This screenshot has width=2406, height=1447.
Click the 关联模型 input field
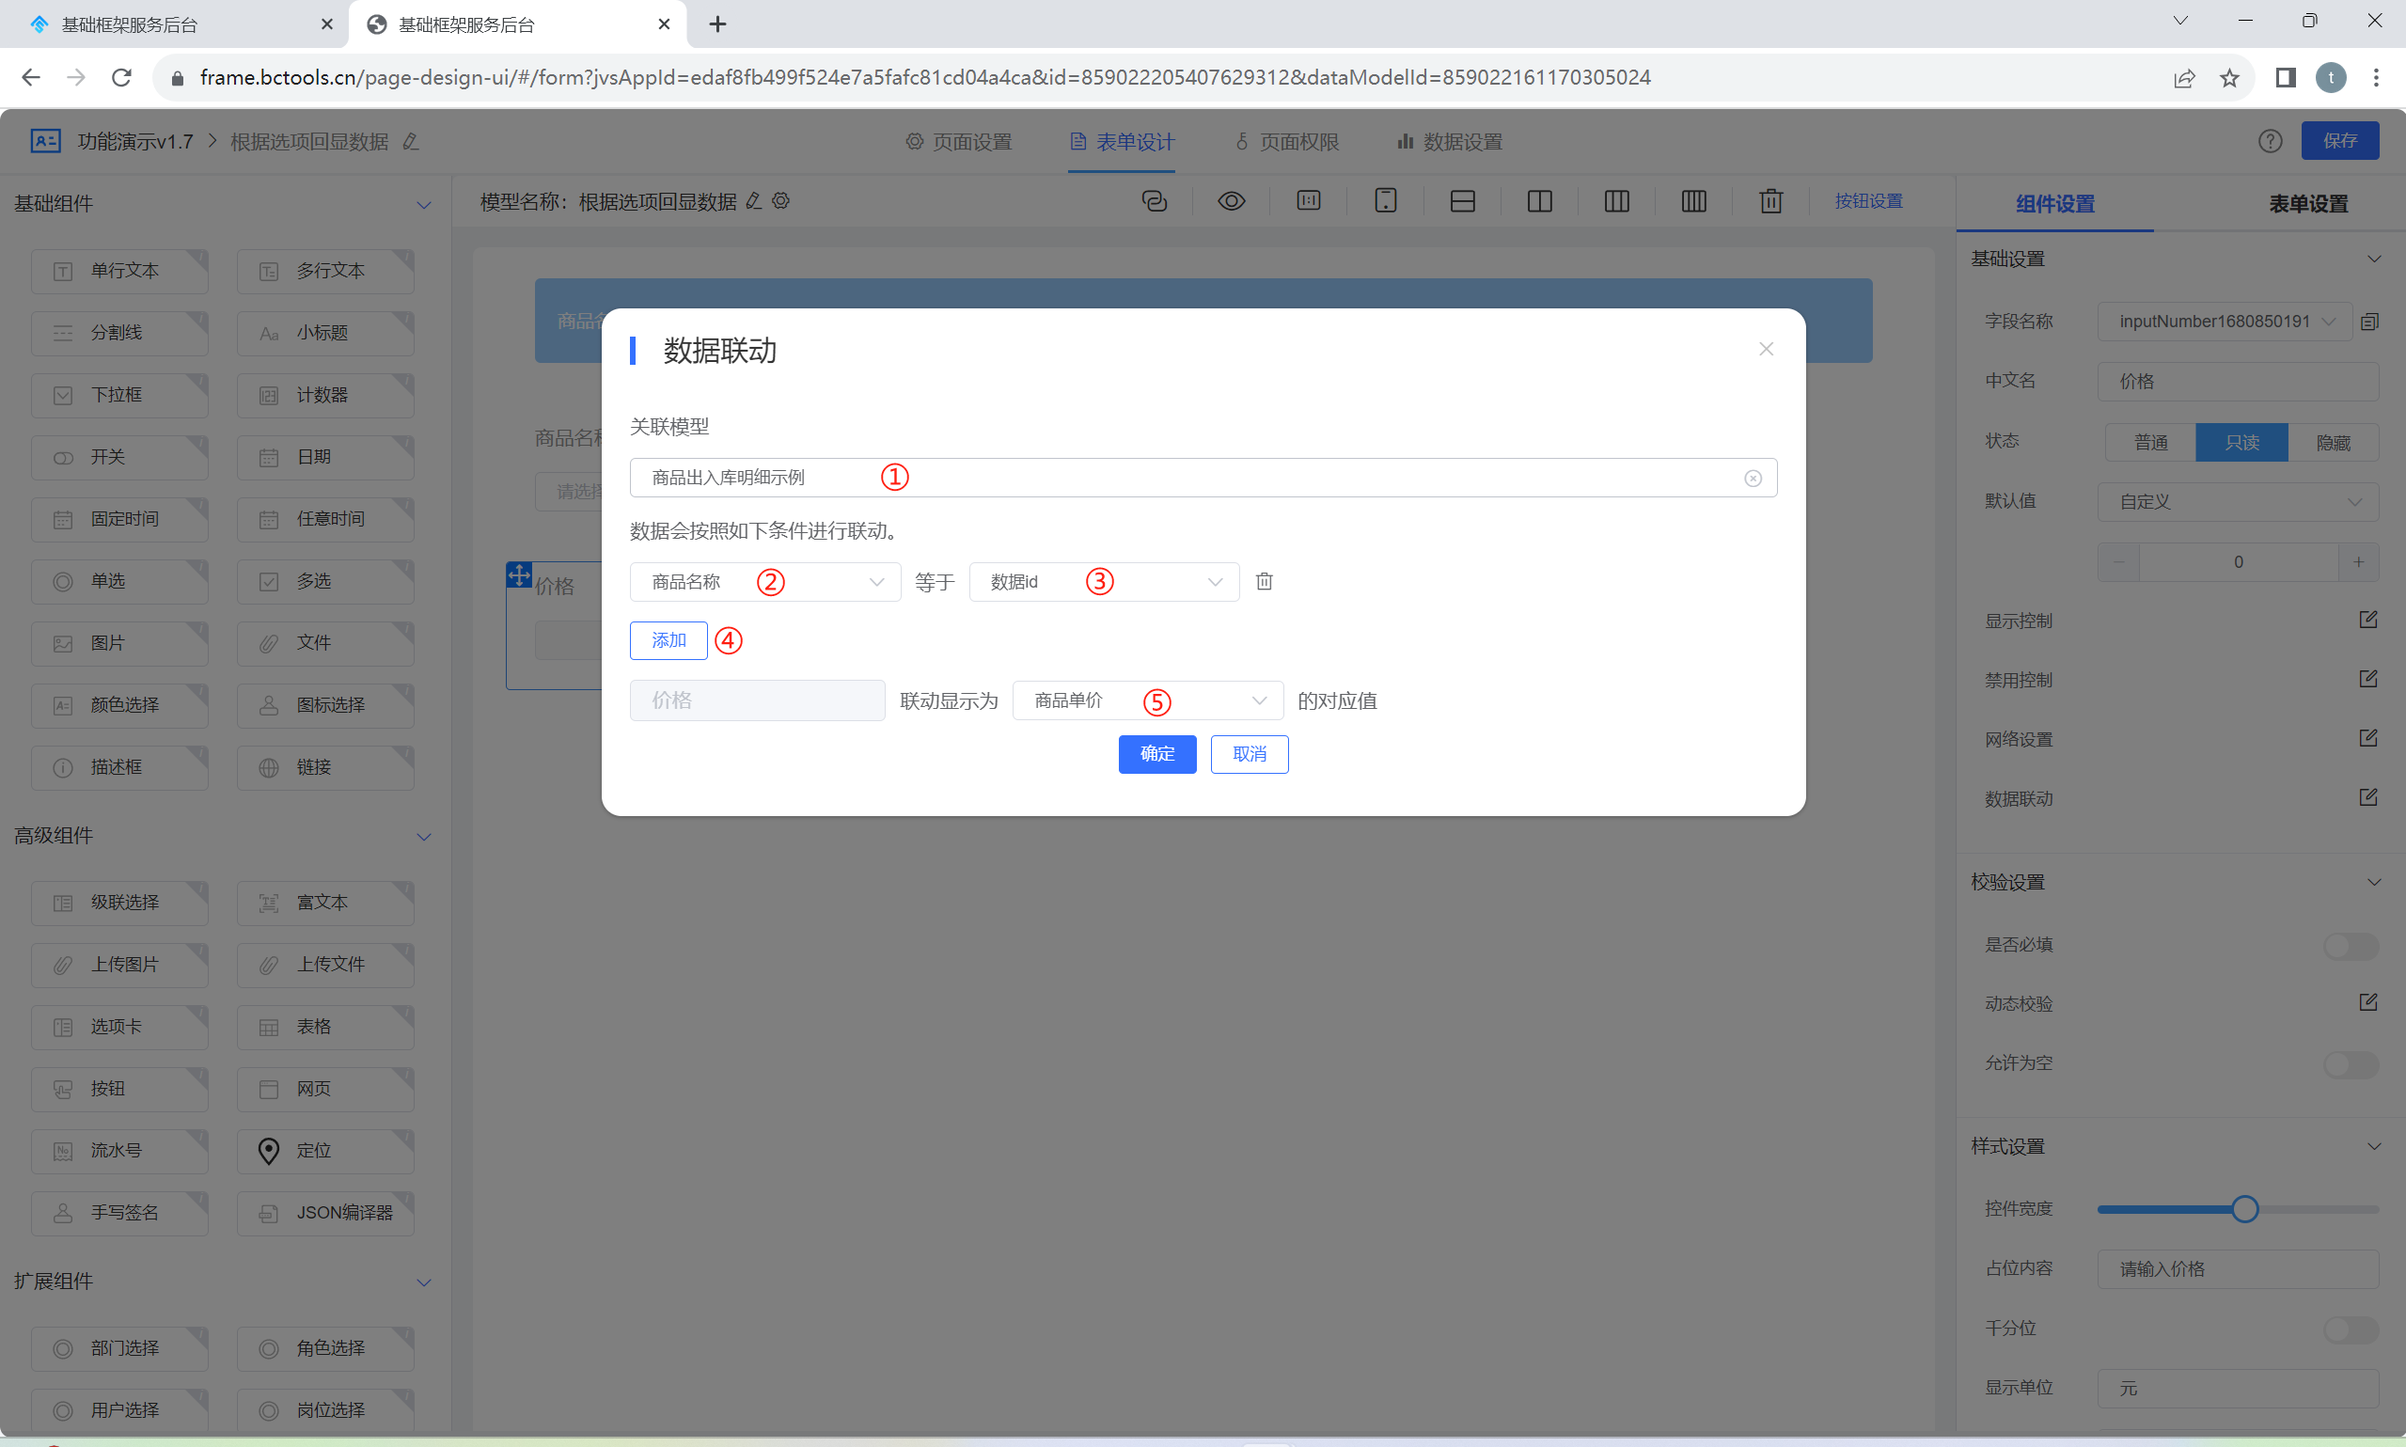[1203, 478]
